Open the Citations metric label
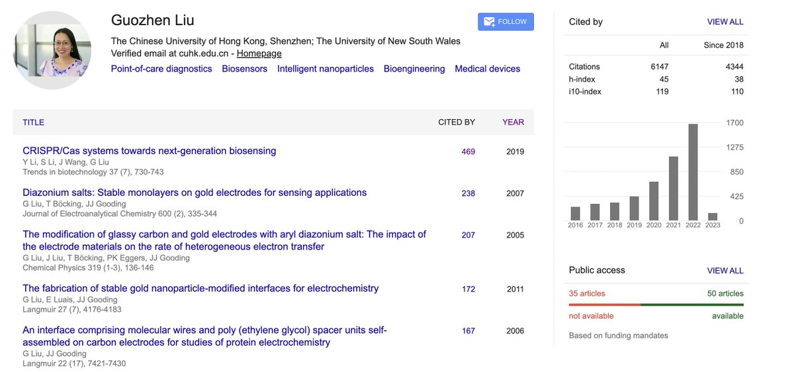The width and height of the screenshot is (794, 372). 584,67
